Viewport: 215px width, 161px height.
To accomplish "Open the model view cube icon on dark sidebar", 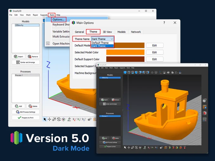I will tap(205, 101).
